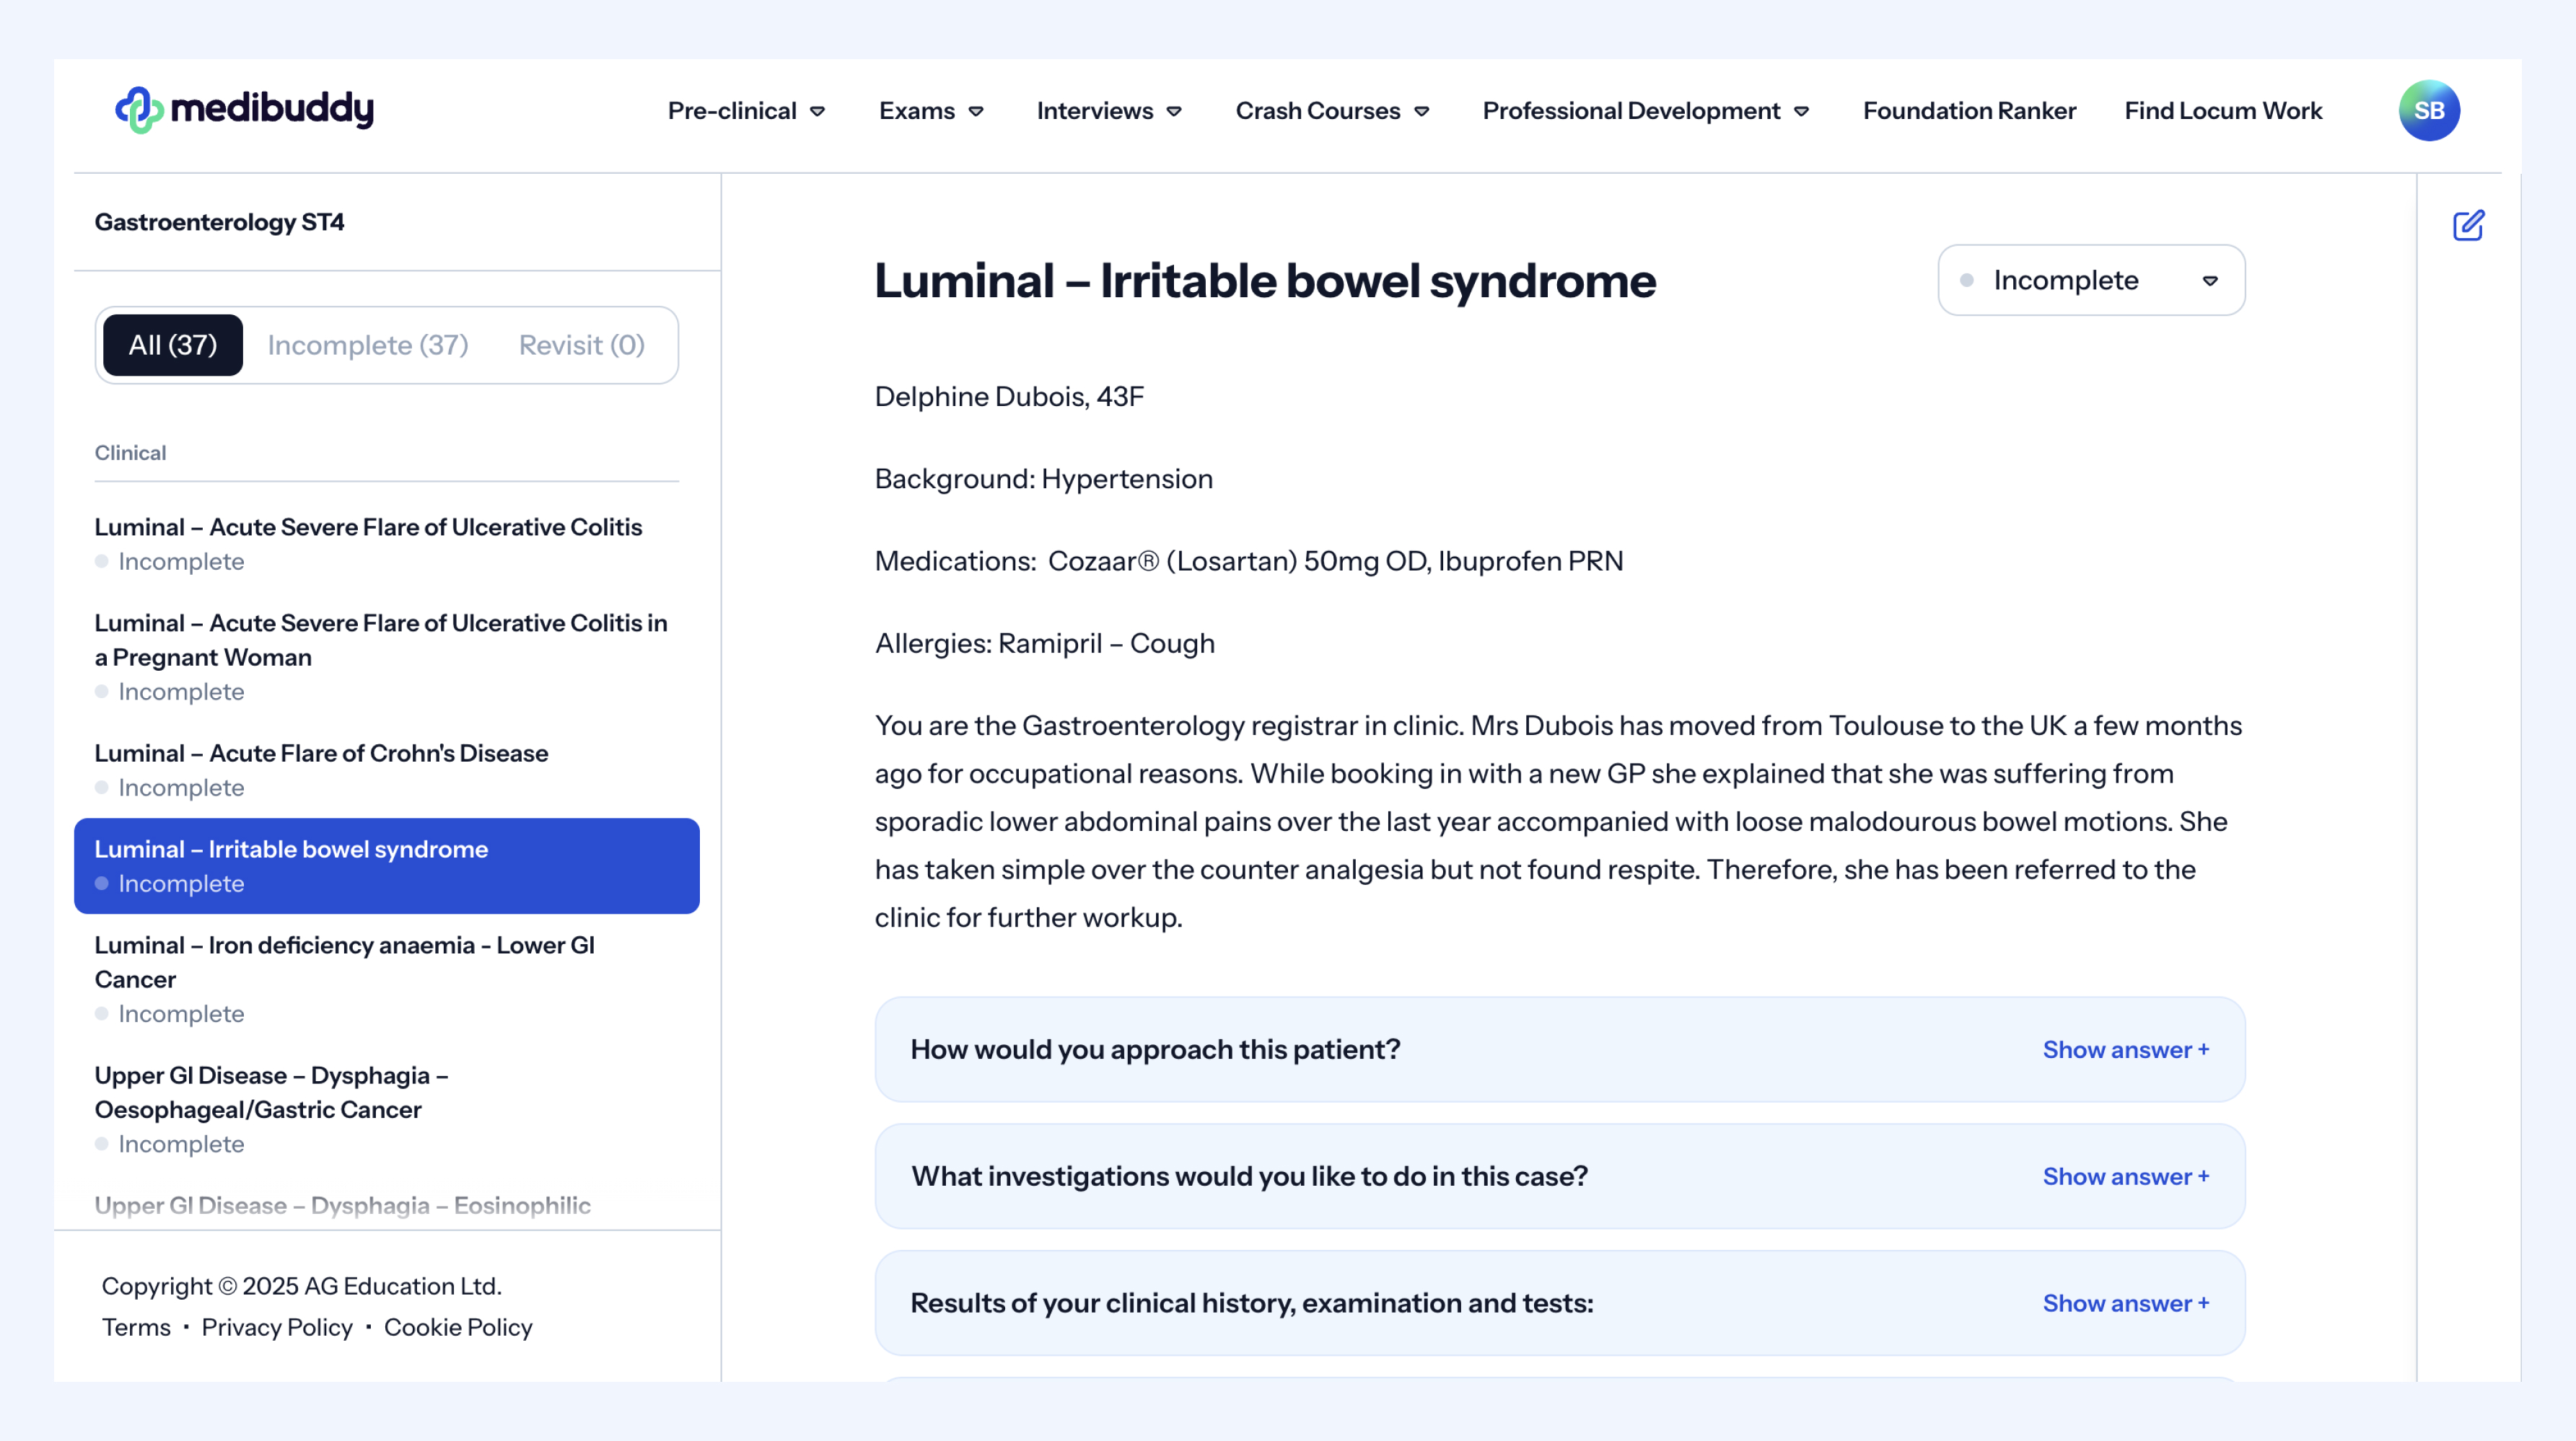Image resolution: width=2576 pixels, height=1441 pixels.
Task: Select the Revisit (0) filter tab
Action: pos(581,345)
